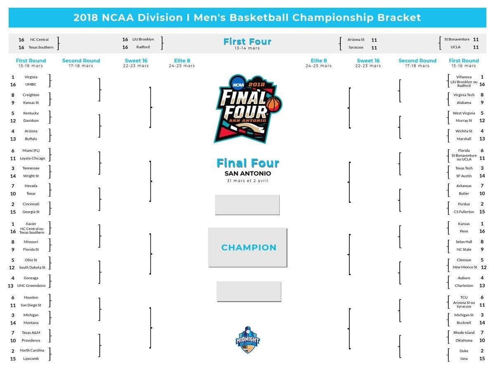
Task: Choose Kentucky over Davidson
Action: 31,113
